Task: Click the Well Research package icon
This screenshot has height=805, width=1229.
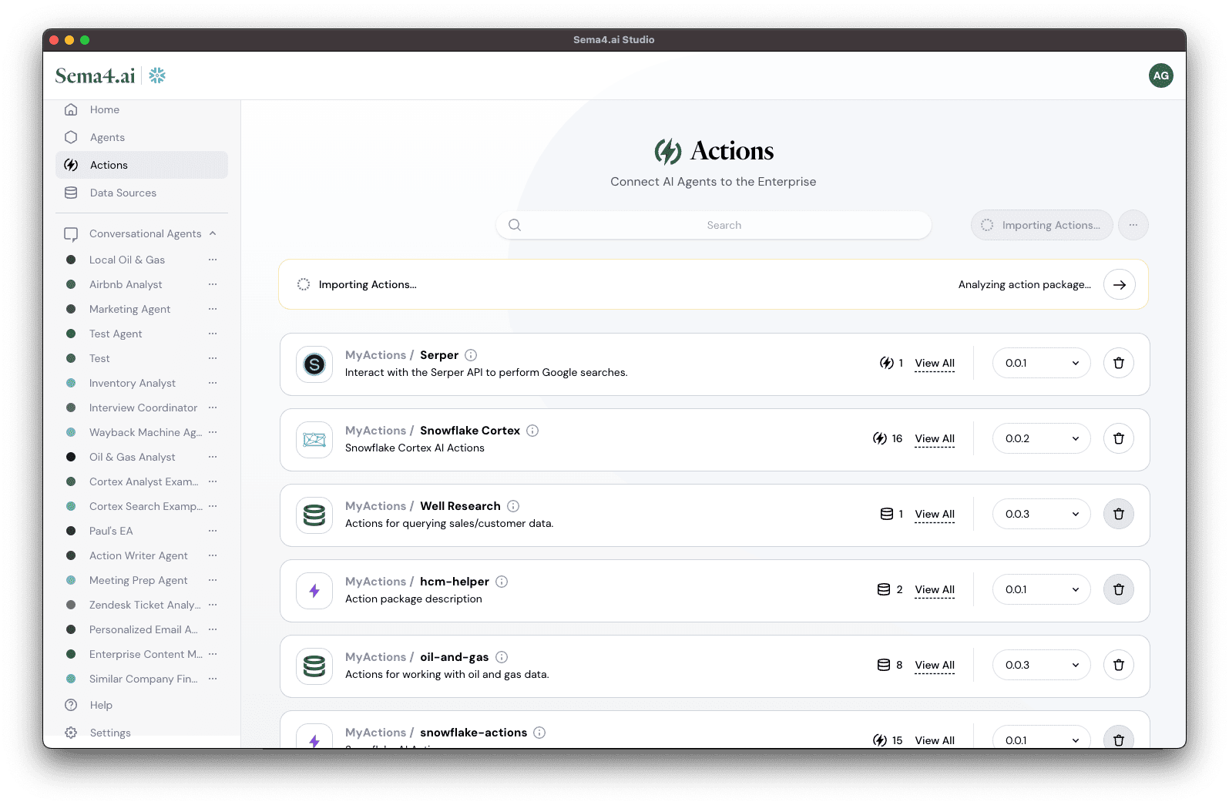Action: [x=314, y=515]
